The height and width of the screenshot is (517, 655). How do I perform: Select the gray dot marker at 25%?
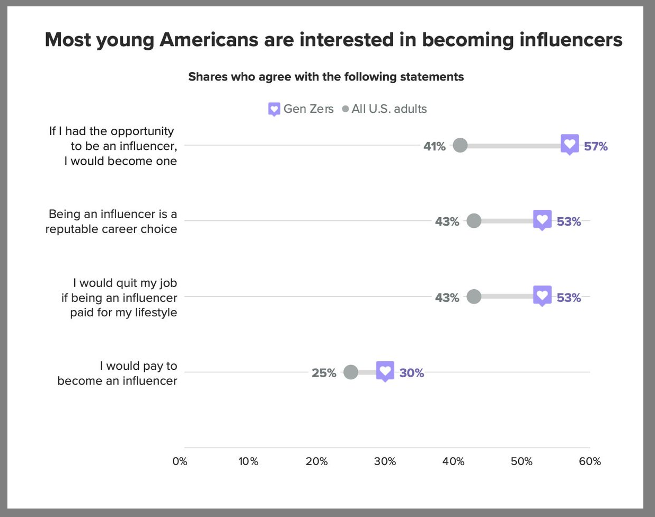coord(351,372)
